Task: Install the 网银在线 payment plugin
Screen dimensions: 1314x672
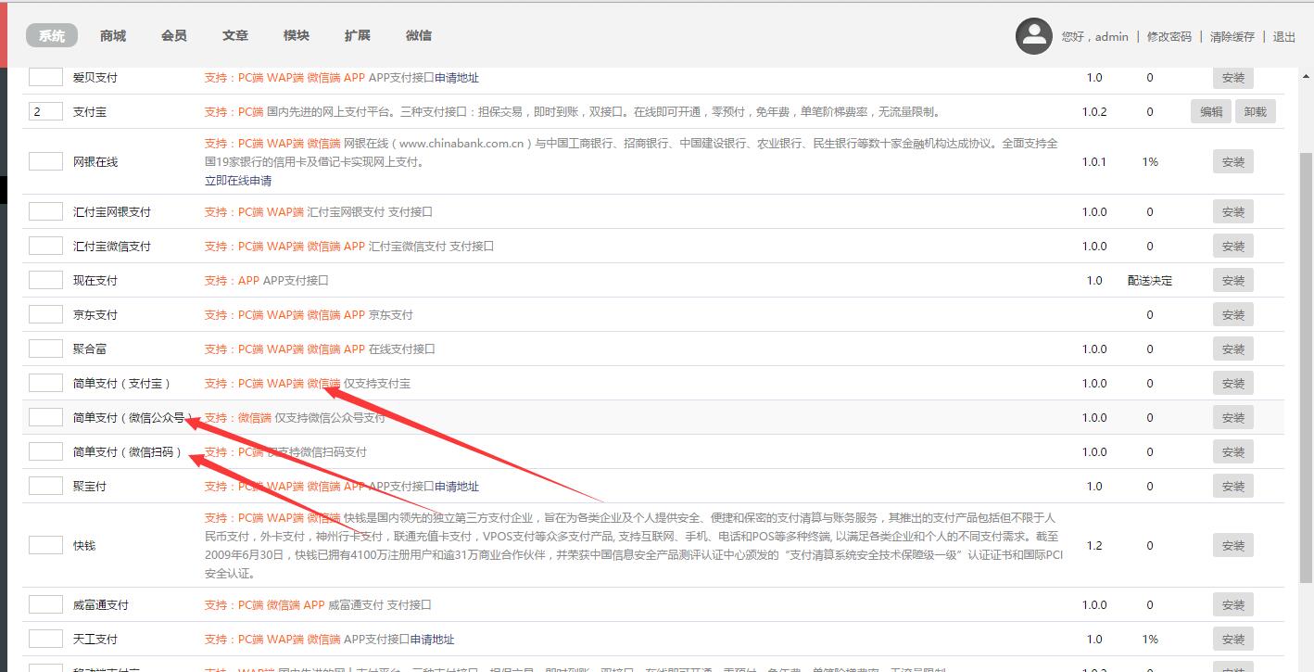Action: coord(1232,162)
